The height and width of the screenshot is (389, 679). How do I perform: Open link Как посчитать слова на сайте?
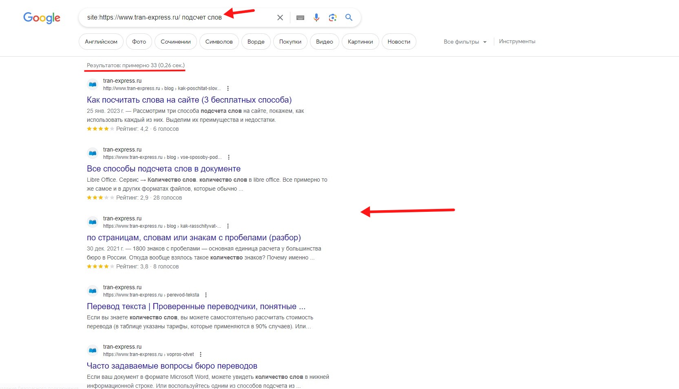[189, 100]
